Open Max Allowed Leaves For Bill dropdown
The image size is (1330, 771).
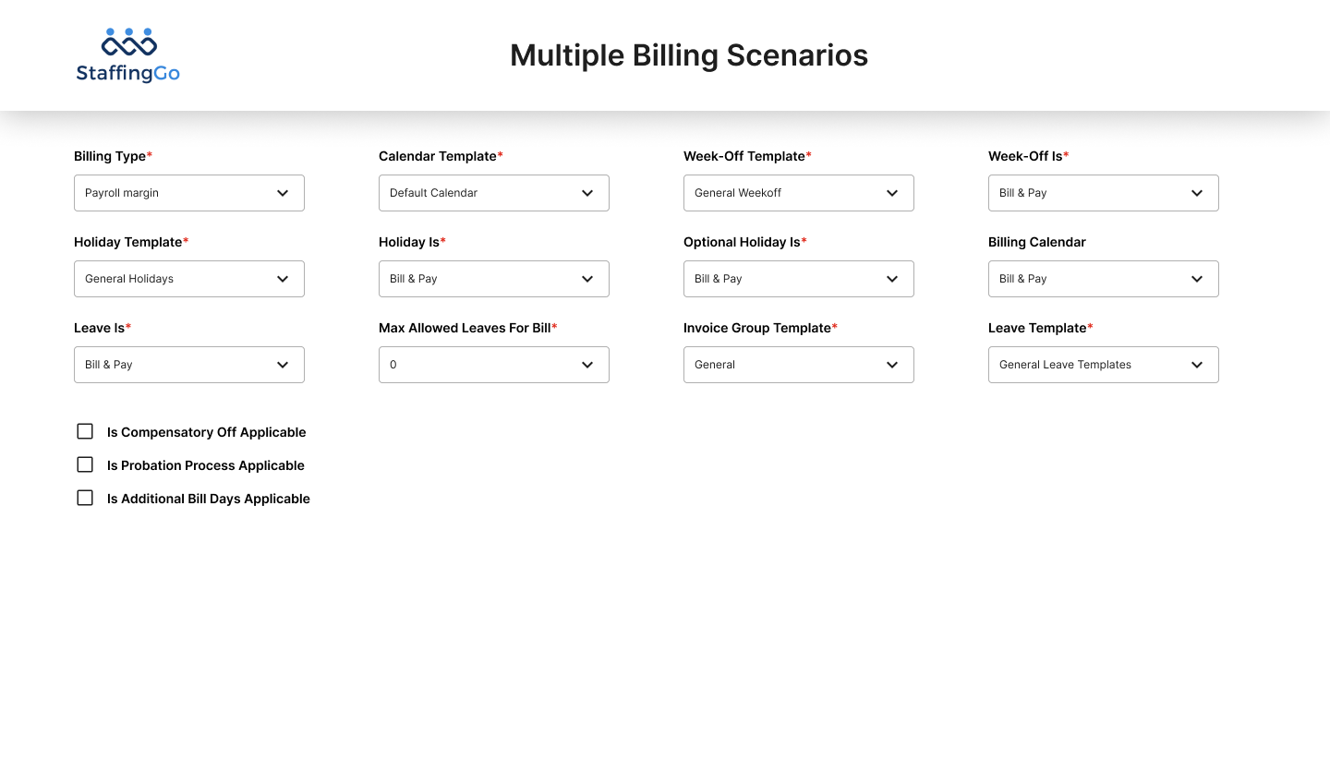point(493,365)
